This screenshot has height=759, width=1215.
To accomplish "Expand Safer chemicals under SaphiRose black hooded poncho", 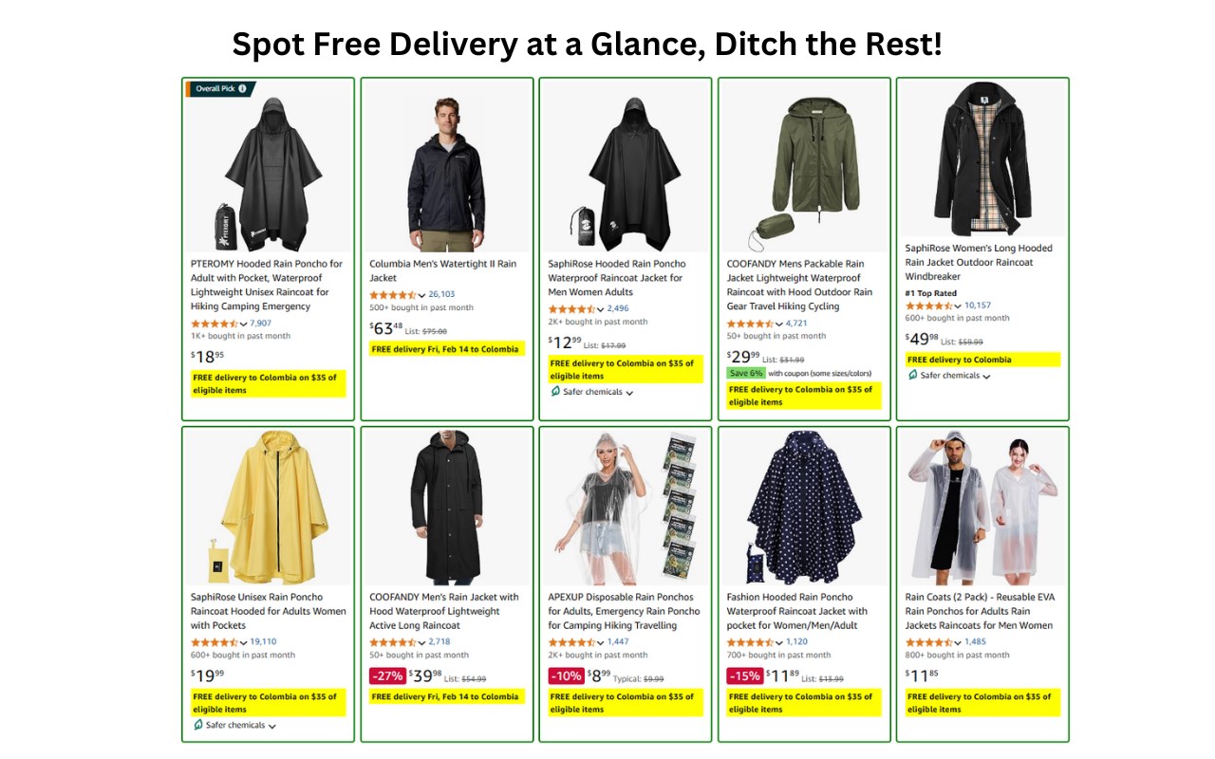I will pyautogui.click(x=629, y=393).
